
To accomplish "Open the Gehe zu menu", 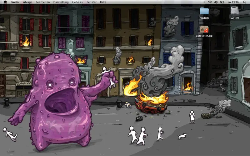I will click(77, 2).
